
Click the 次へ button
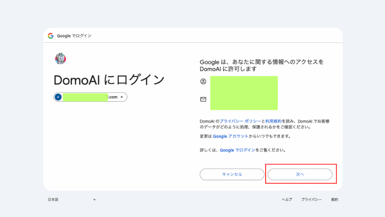pos(300,174)
